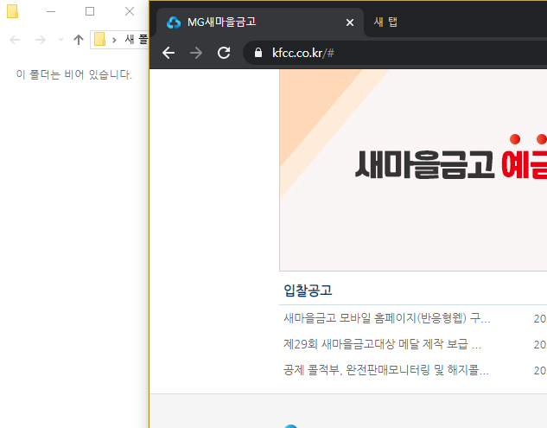Go up one folder in Explorer

79,40
